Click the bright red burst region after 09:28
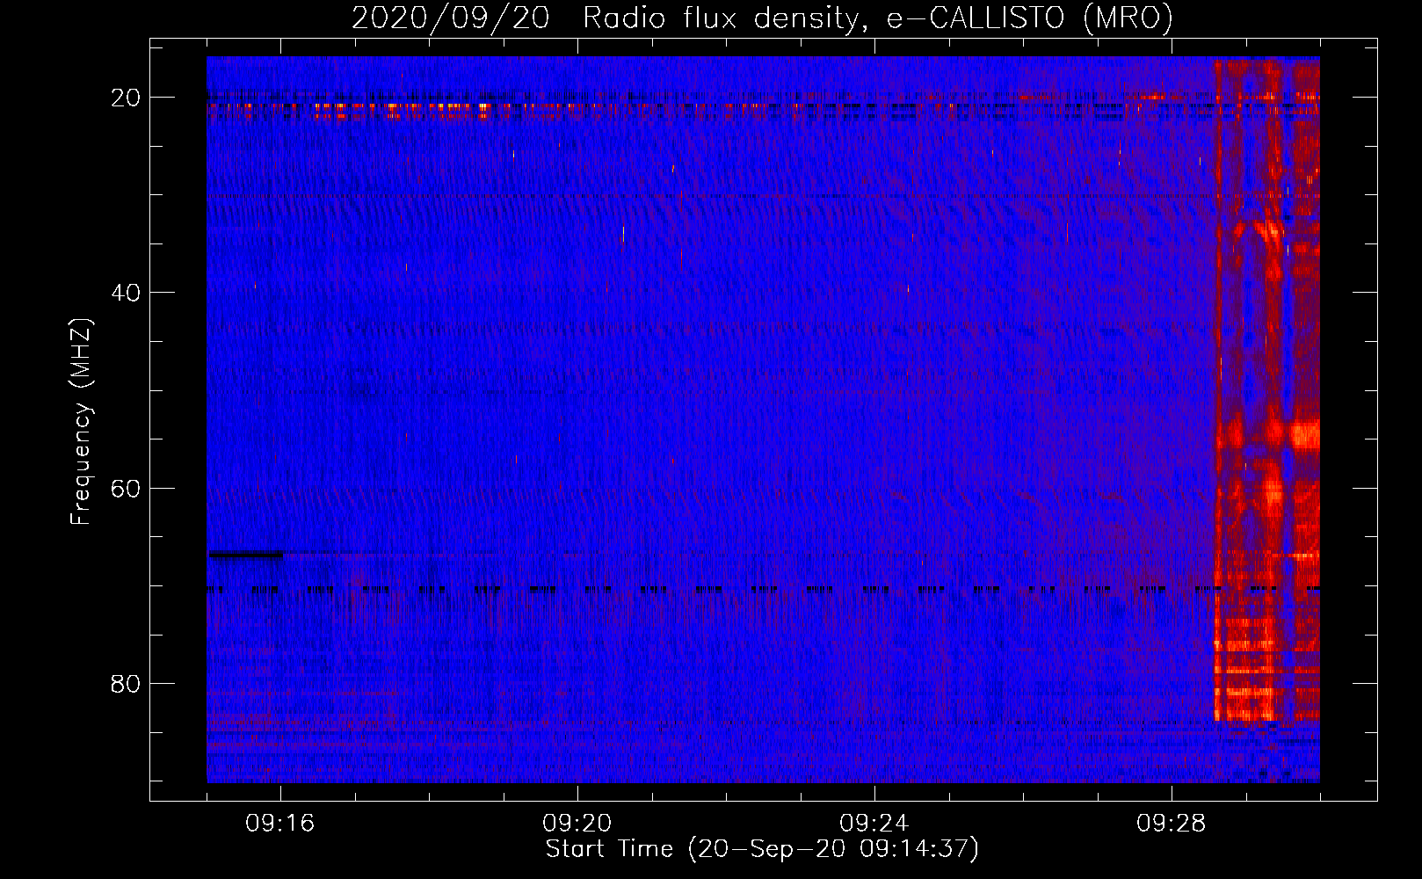 (1266, 389)
